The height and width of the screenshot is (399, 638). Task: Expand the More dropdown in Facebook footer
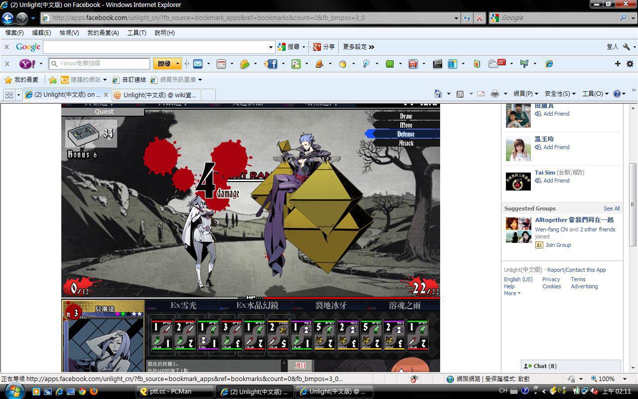[512, 293]
